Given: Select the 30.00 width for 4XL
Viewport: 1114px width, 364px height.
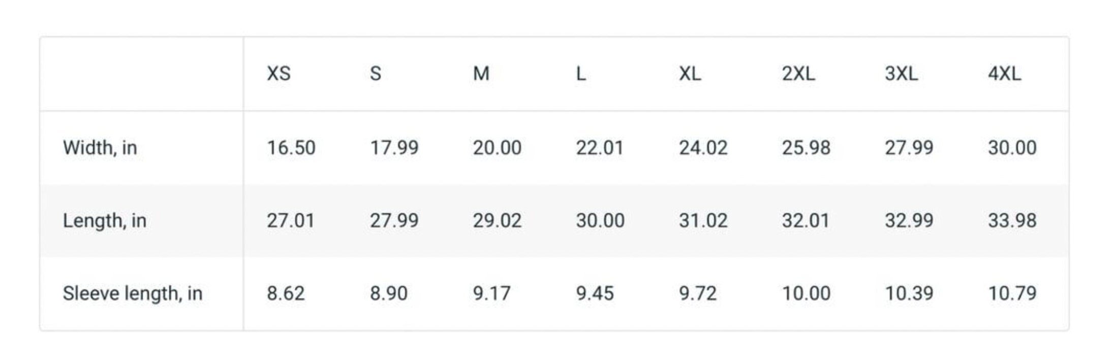Looking at the screenshot, I should point(1012,148).
